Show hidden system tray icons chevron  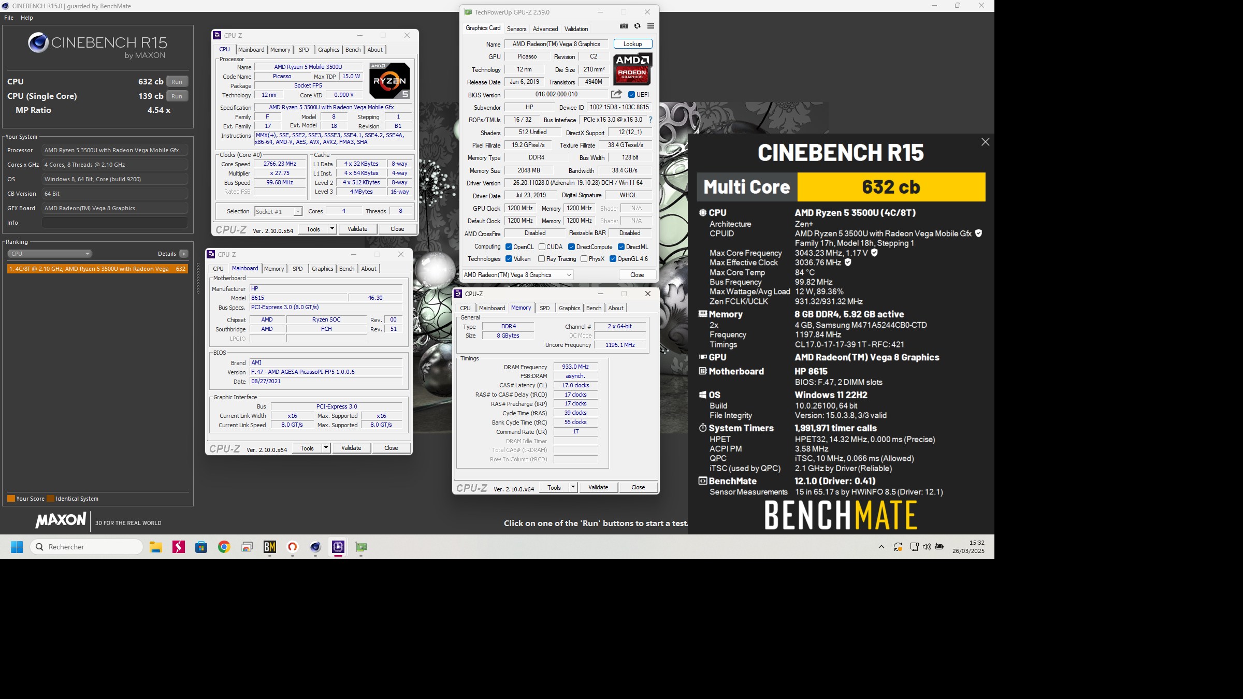click(881, 547)
